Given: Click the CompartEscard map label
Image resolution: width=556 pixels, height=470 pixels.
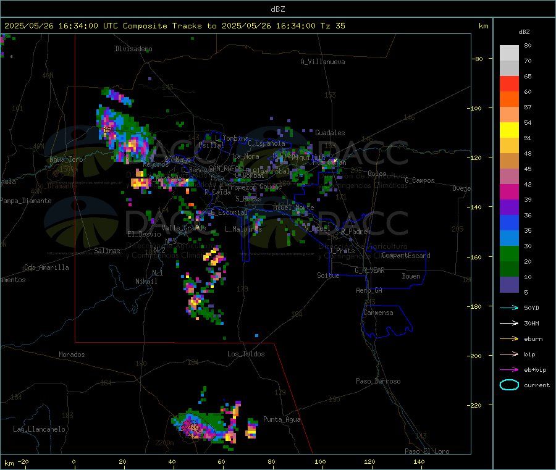Looking at the screenshot, I should pyautogui.click(x=406, y=255).
